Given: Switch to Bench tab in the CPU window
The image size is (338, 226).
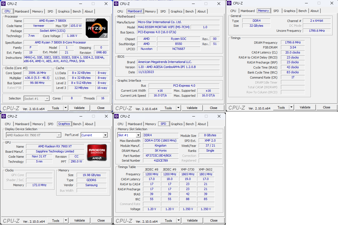Looking at the screenshot, I should [x=77, y=11].
